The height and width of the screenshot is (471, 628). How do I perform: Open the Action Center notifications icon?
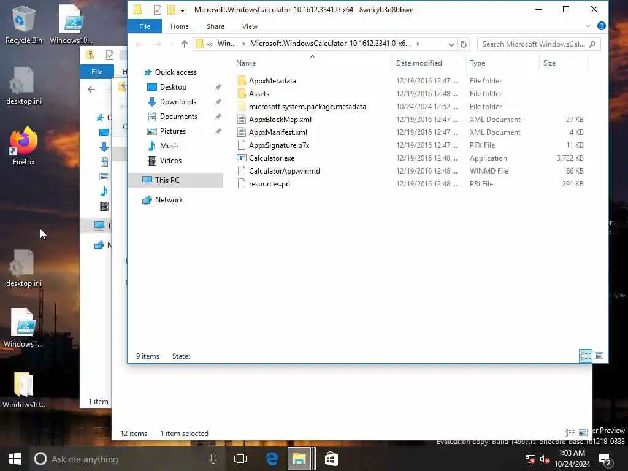(605, 459)
